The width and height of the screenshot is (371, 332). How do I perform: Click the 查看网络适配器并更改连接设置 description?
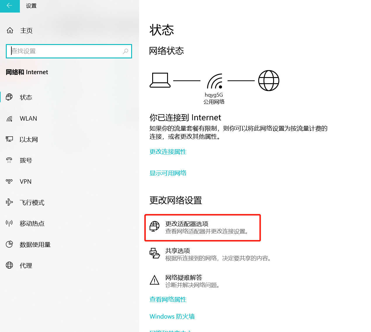coord(207,231)
